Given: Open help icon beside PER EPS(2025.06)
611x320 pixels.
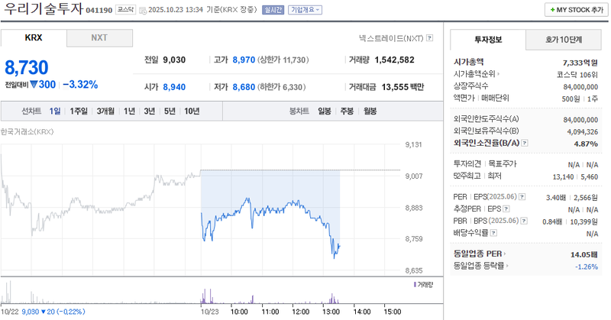Looking at the screenshot, I should [522, 197].
